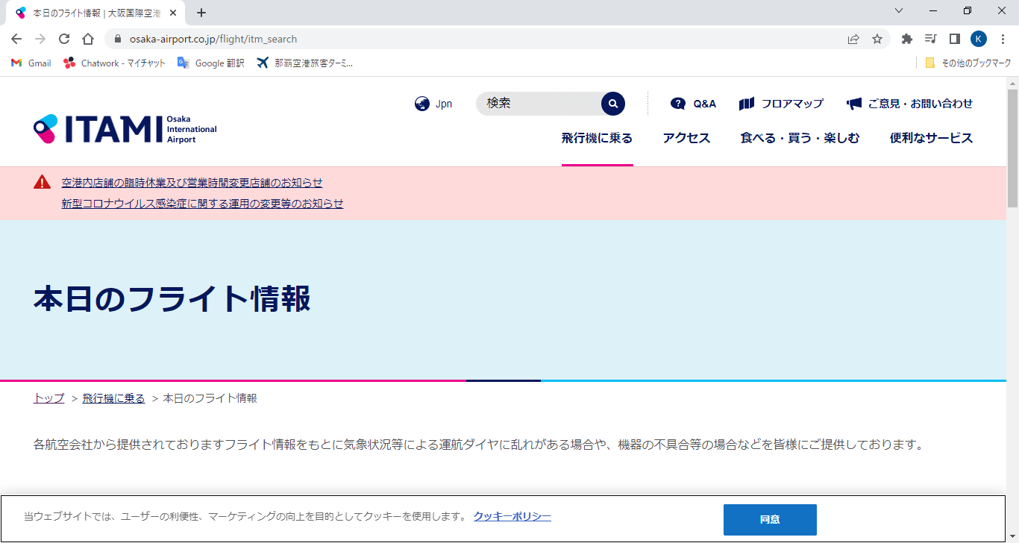
Task: Open the Chrome three-dot menu
Action: coord(1003,39)
